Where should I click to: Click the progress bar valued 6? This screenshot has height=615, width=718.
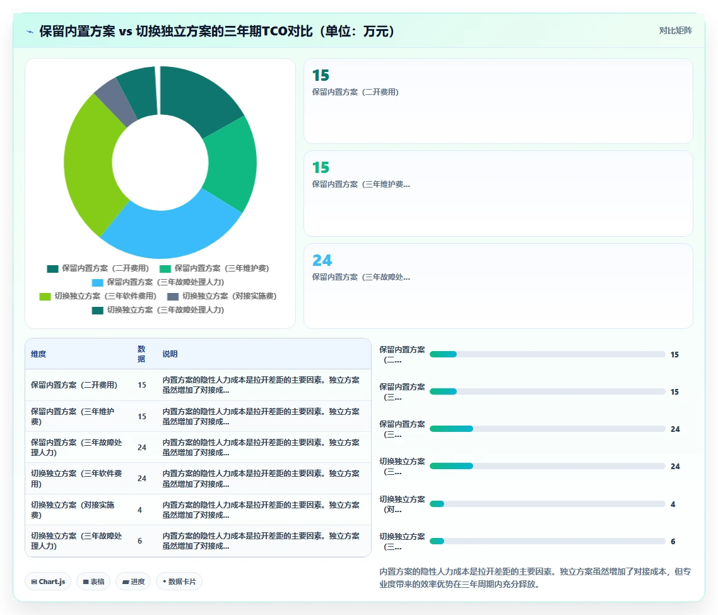coord(547,541)
